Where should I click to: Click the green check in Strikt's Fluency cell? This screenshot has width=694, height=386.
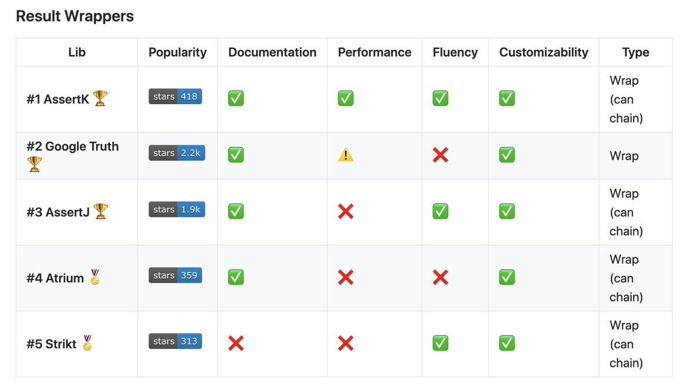(x=441, y=343)
